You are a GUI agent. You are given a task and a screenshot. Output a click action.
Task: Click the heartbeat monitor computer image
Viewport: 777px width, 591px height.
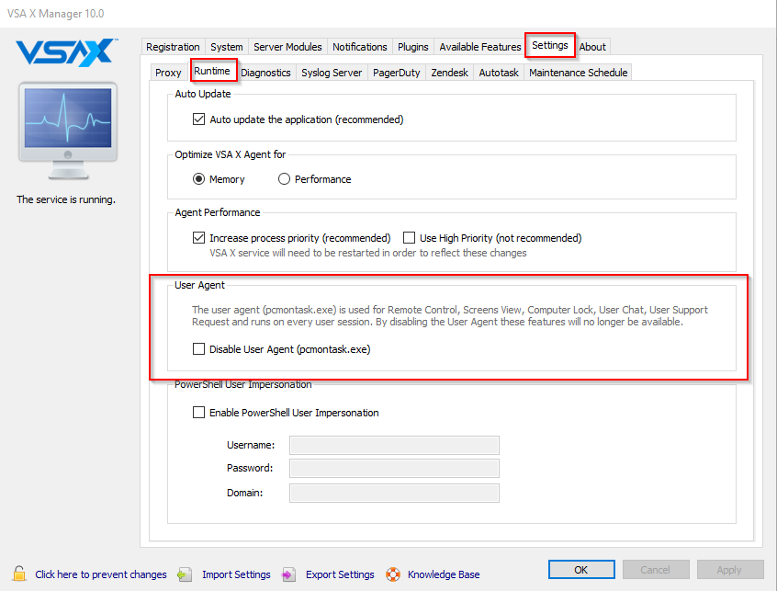(x=68, y=131)
